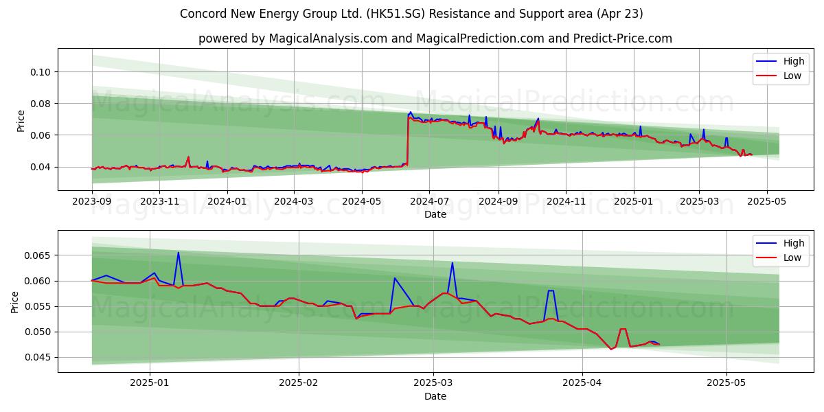Image resolution: width=824 pixels, height=412 pixels.
Task: Click the '2025-04' tick label in the bottom chart
Action: [x=582, y=382]
